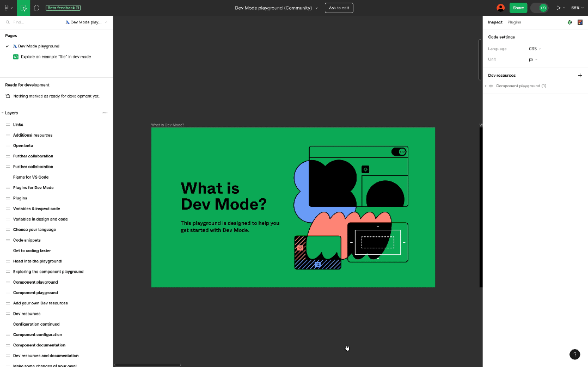
Task: Open the red square plugin icon
Action: pos(580,22)
